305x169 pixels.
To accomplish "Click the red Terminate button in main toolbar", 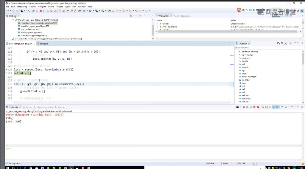I will pos(41,11).
